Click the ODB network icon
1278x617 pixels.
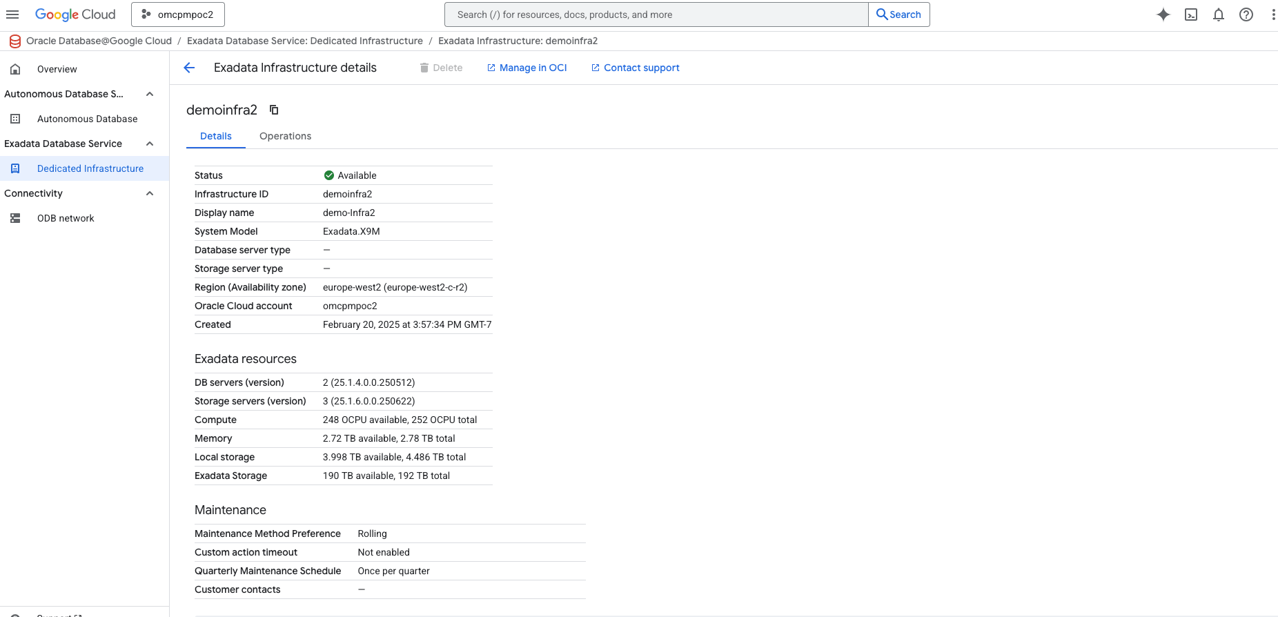click(x=15, y=218)
